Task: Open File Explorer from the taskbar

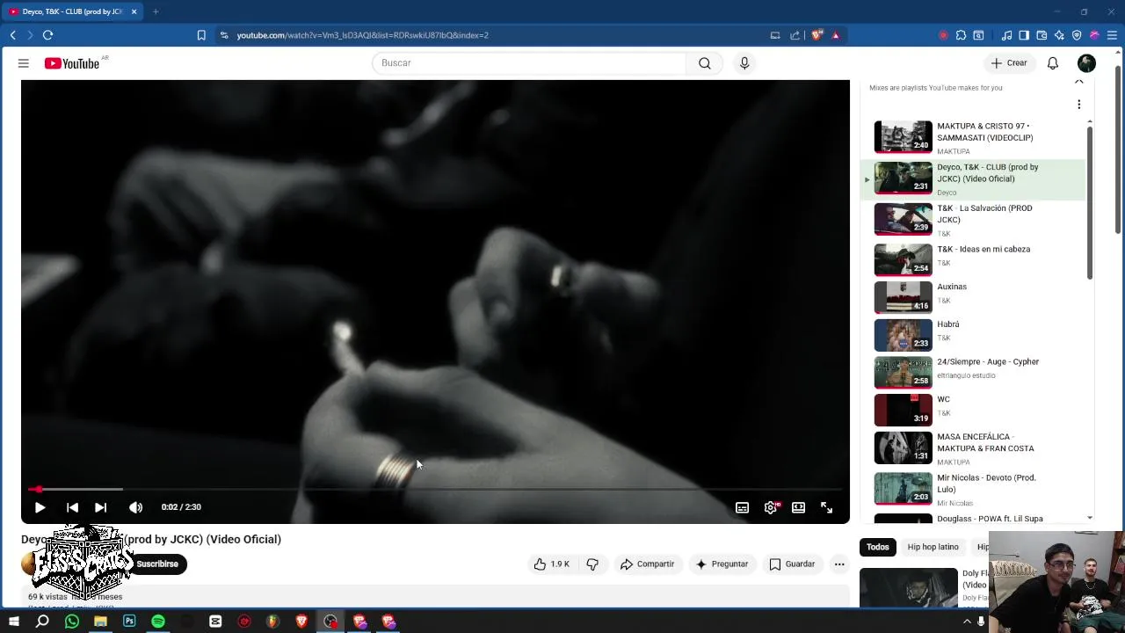Action: click(100, 622)
